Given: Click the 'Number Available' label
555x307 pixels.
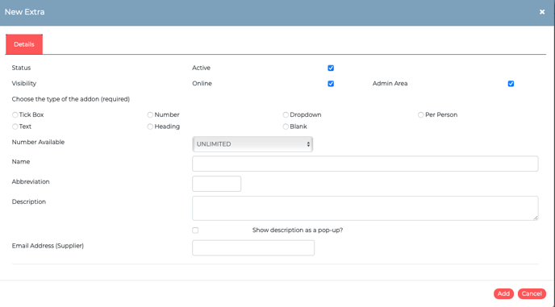Looking at the screenshot, I should [38, 142].
